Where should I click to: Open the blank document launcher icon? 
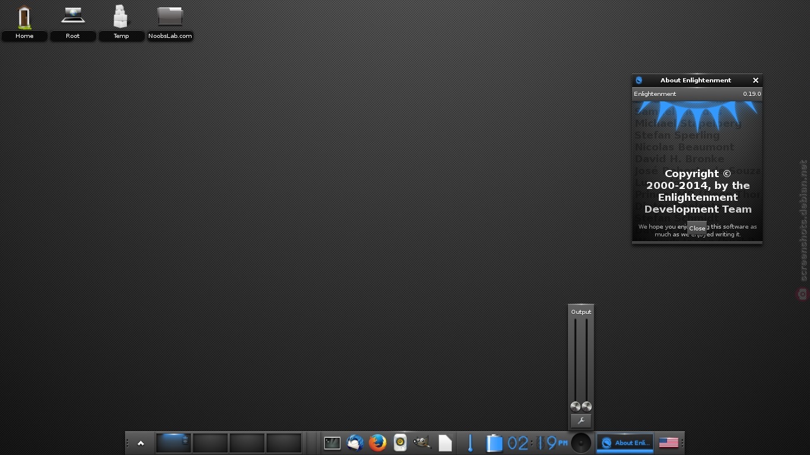pos(445,443)
